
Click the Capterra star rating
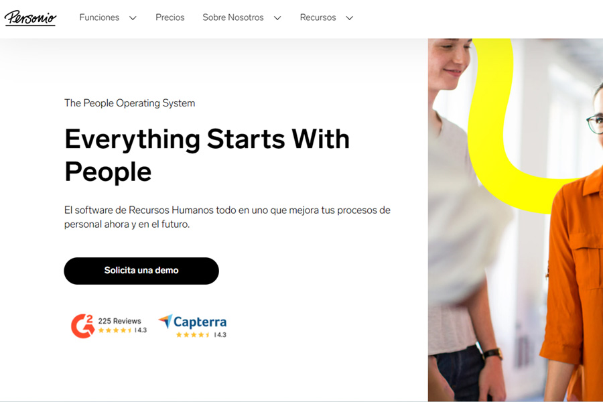click(x=193, y=335)
